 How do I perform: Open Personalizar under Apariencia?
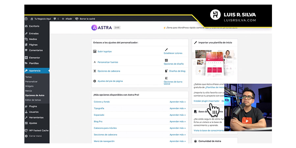click(31, 82)
